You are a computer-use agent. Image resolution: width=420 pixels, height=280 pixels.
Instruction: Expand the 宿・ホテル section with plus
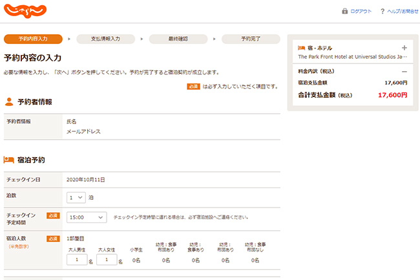point(404,48)
